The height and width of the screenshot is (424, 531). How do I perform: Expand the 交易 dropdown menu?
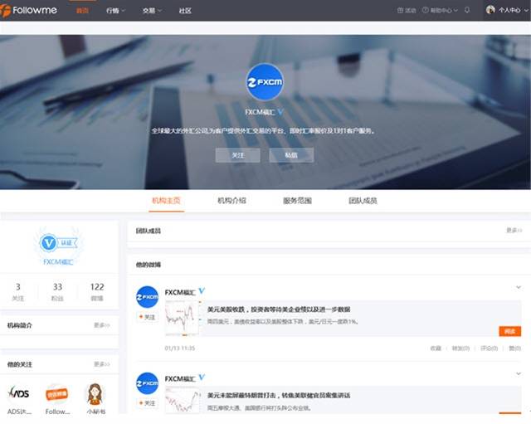coord(152,11)
